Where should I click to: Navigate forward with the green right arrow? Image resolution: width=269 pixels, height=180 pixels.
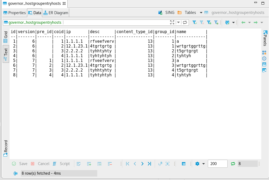click(256, 22)
